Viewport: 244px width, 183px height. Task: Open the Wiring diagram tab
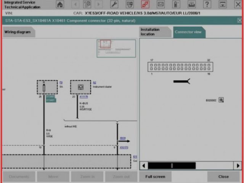tap(18, 32)
